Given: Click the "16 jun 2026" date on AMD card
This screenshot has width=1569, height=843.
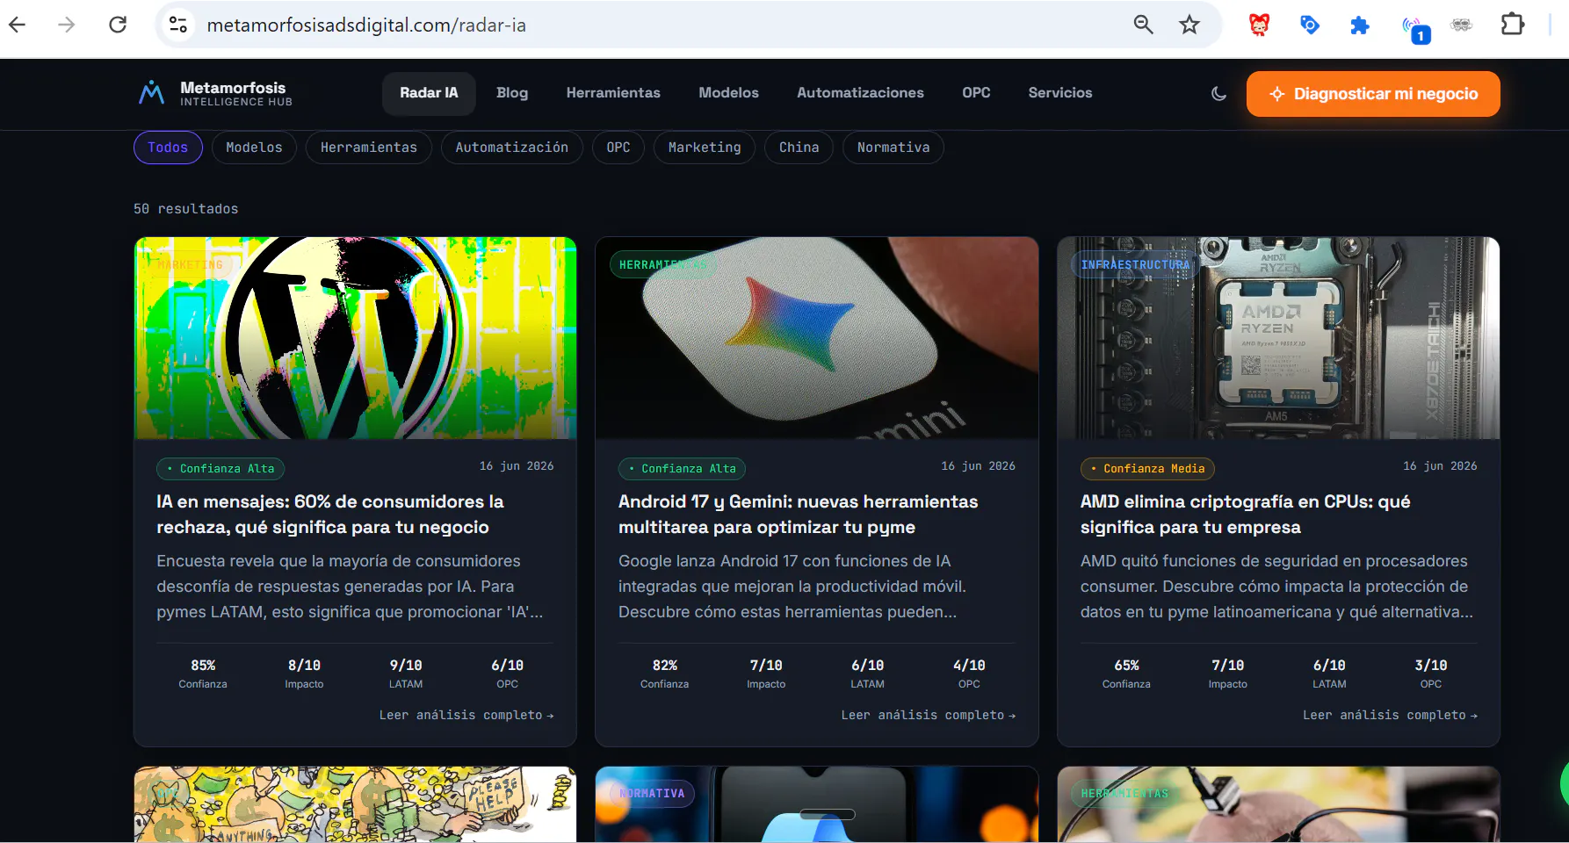Looking at the screenshot, I should tap(1440, 466).
